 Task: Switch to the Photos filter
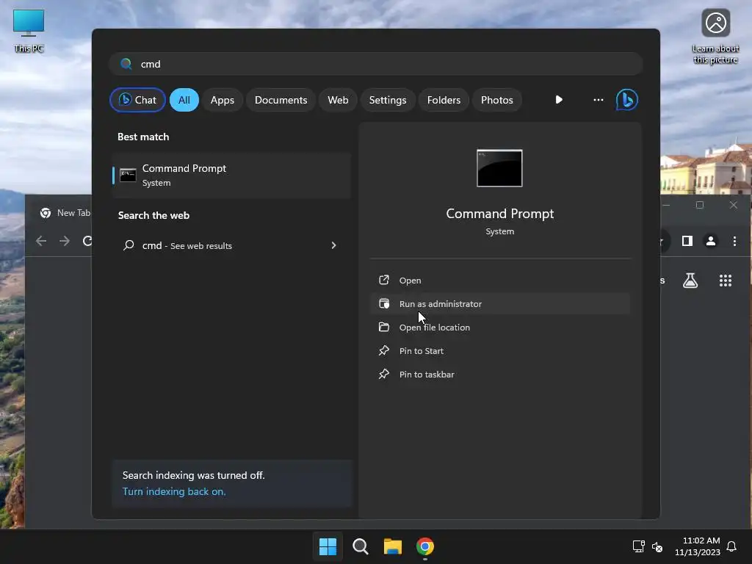(497, 100)
